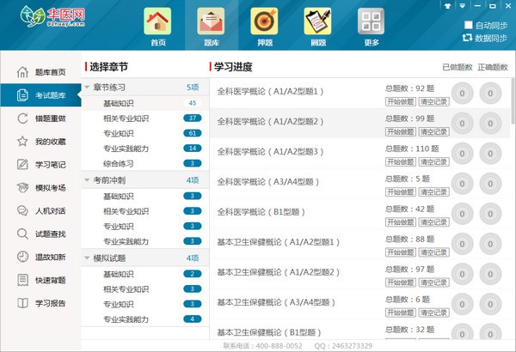Image resolution: width=516 pixels, height=352 pixels.
Task: Select 专业实践能力 under 章节练习
Action: 144,149
